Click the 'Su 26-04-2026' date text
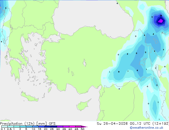This screenshot has height=130, width=169. click(x=112, y=124)
